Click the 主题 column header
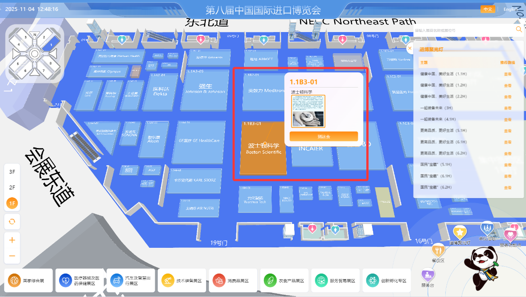Image resolution: width=526 pixels, height=297 pixels. pos(424,62)
